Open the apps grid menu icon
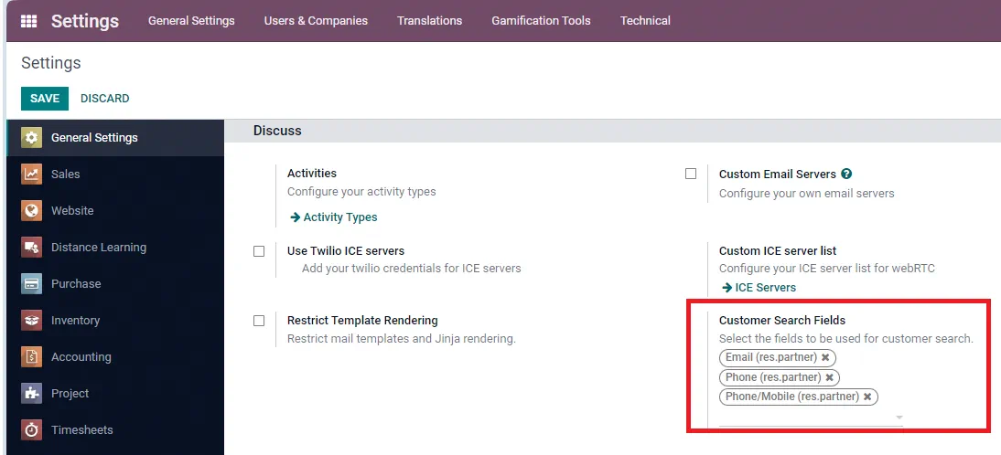 28,21
